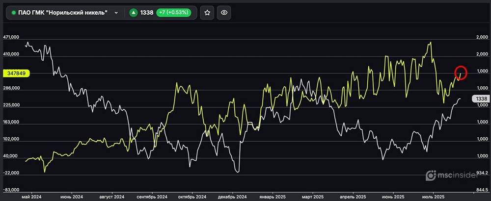The height and width of the screenshot is (201, 491).
Task: Open the mscinsider watermark logo
Action: (x=432, y=175)
